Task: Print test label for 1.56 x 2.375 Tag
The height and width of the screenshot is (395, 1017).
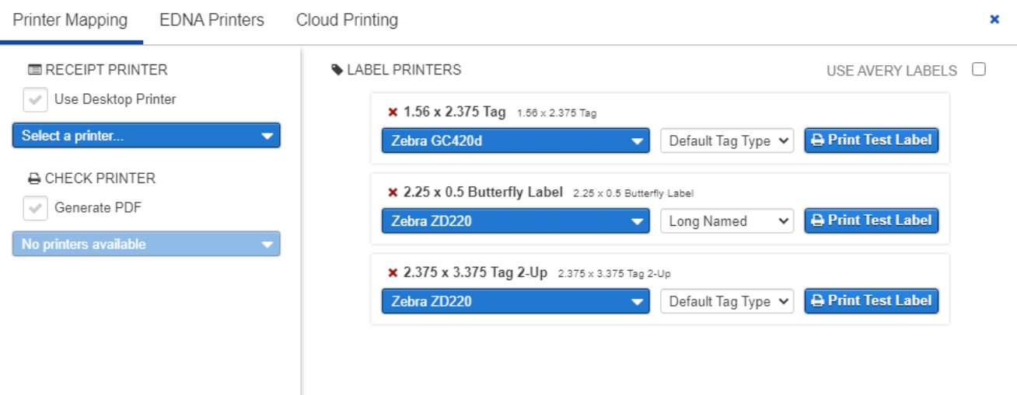Action: [x=871, y=140]
